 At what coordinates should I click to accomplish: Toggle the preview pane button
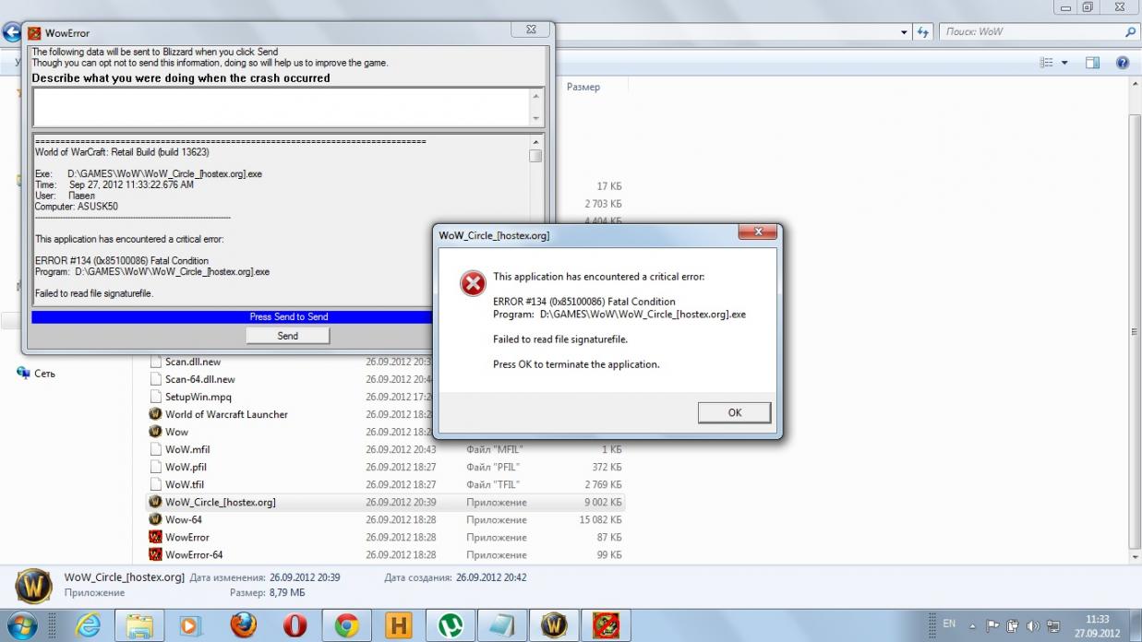1092,63
